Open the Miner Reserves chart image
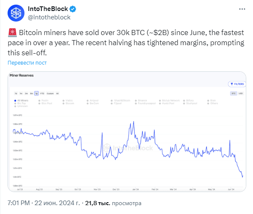The image size is (253, 214). point(127,132)
